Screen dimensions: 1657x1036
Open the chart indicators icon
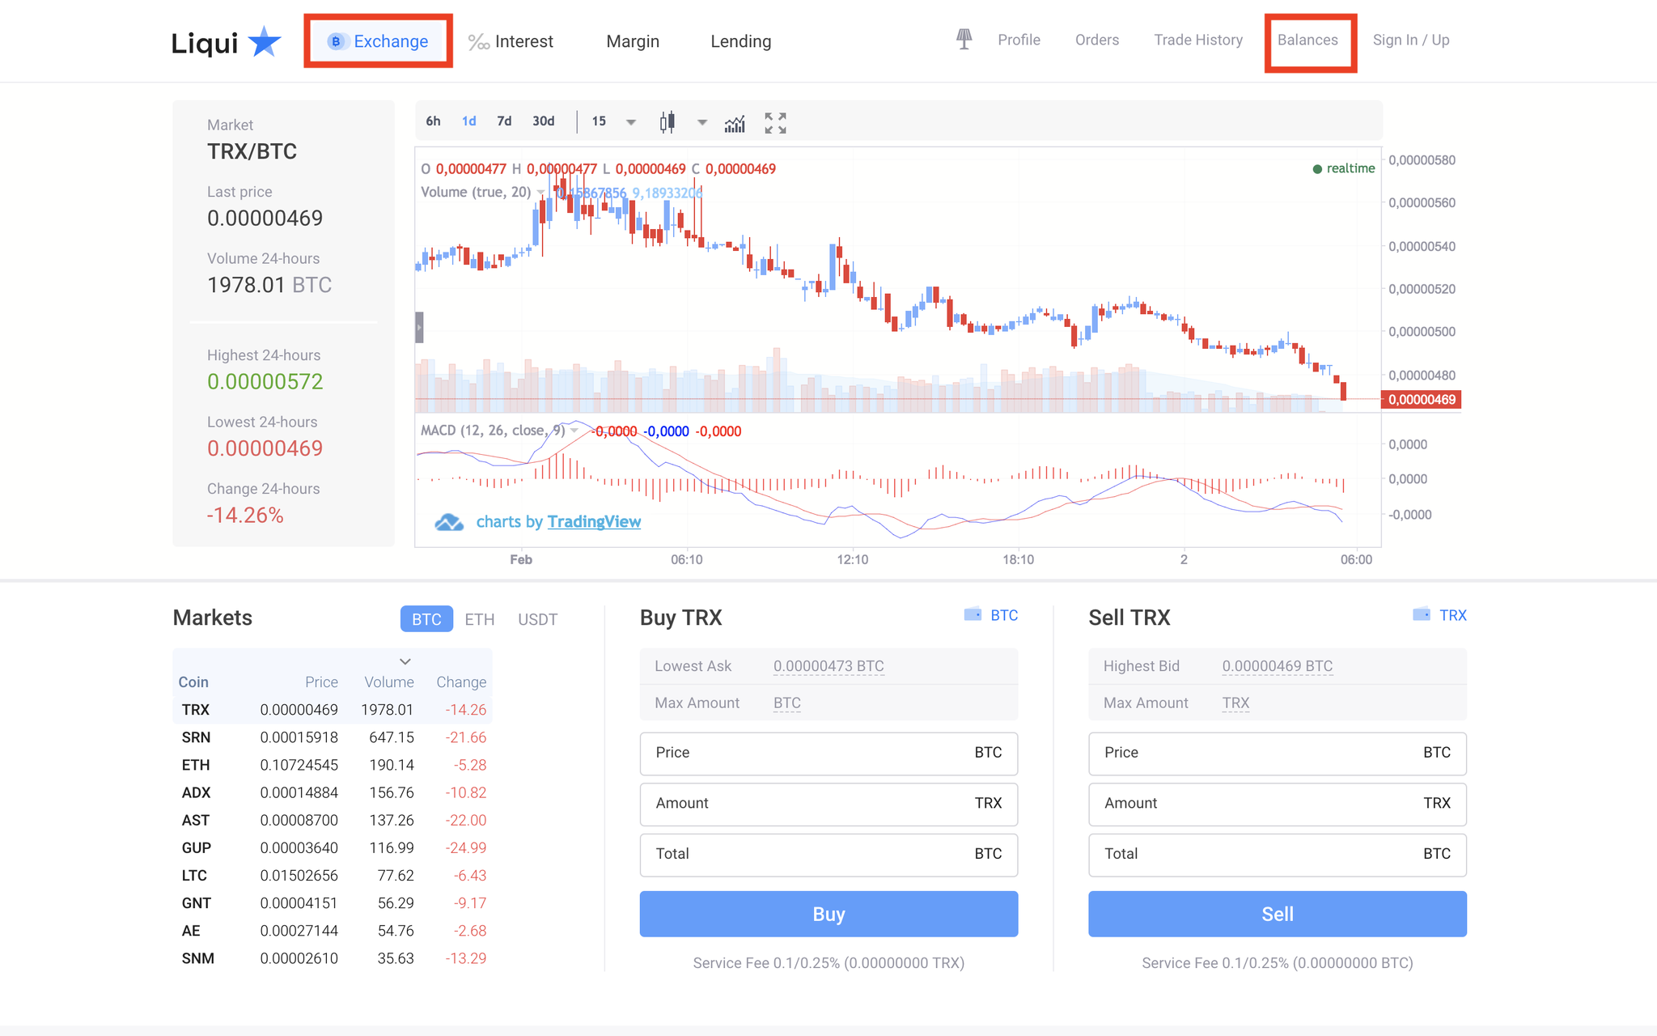tap(735, 123)
